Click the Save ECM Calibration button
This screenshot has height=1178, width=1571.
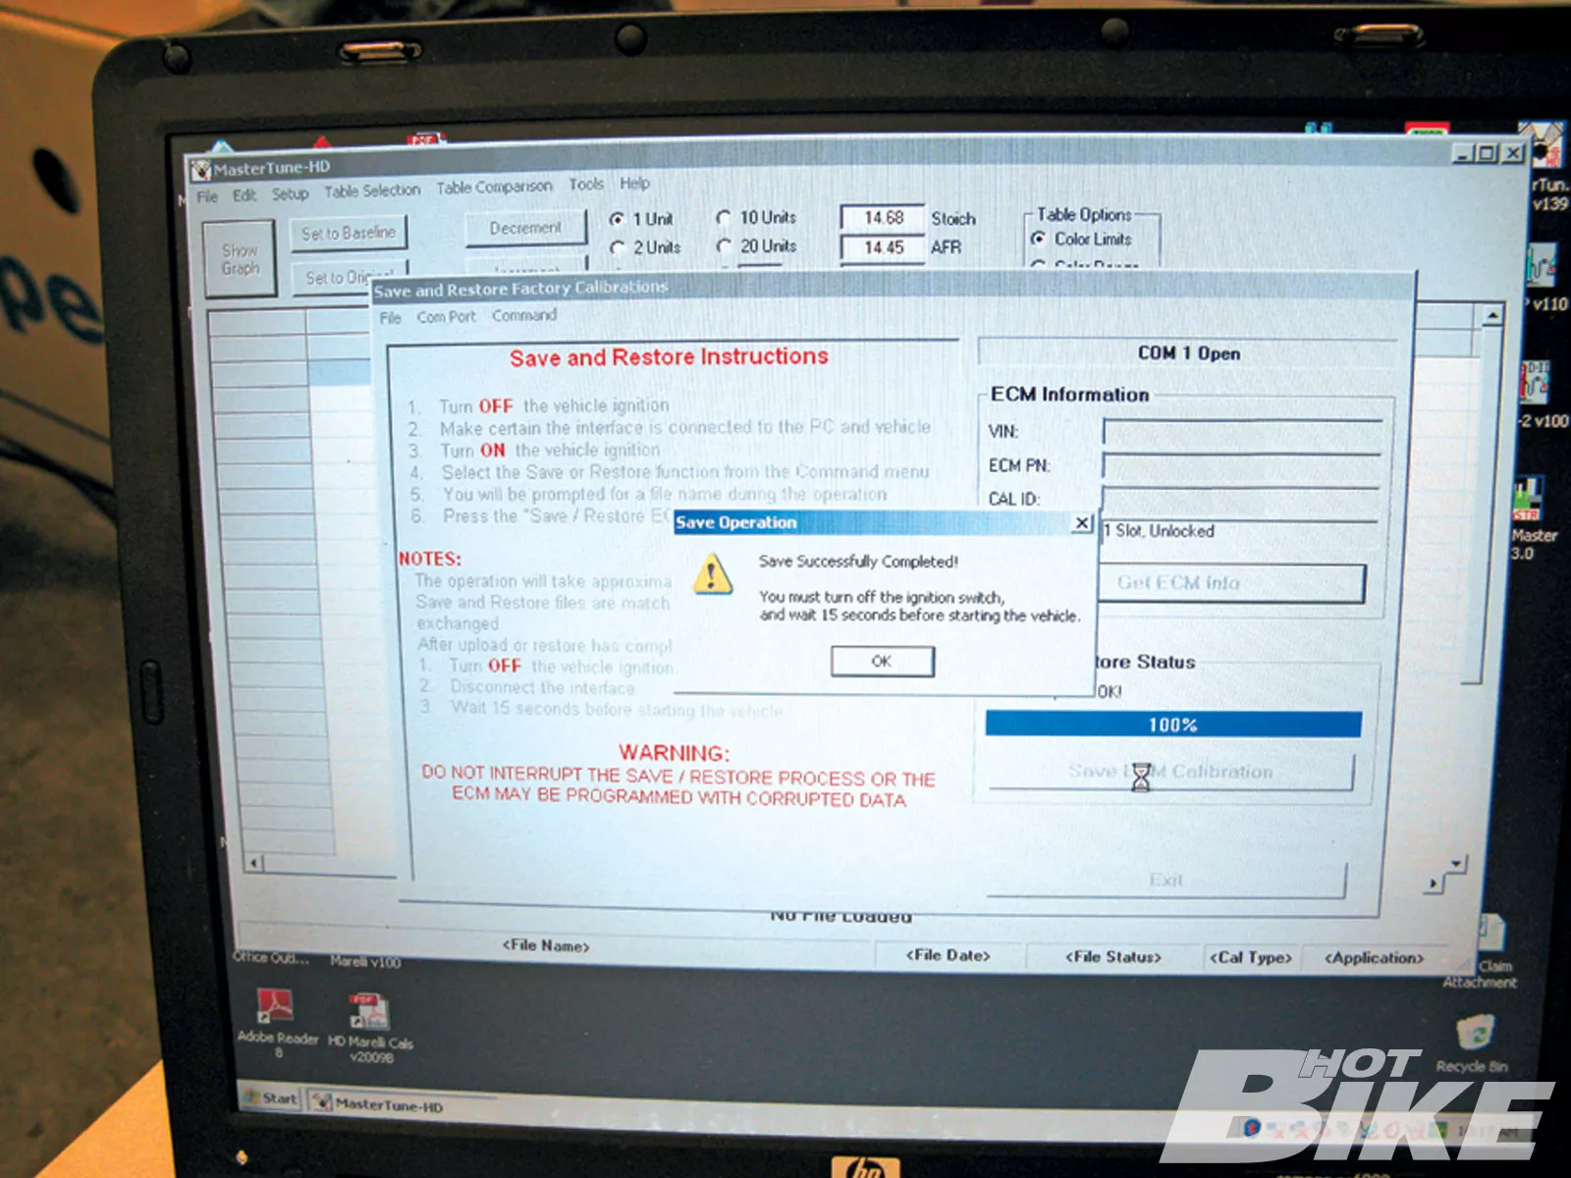click(1170, 773)
